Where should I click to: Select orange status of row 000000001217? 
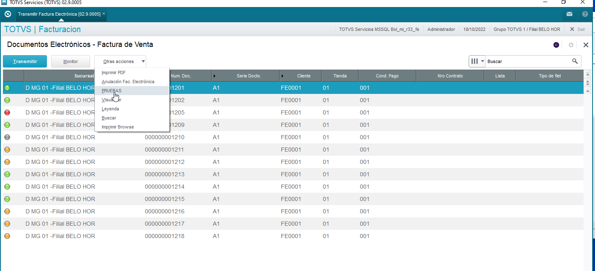tap(7, 224)
